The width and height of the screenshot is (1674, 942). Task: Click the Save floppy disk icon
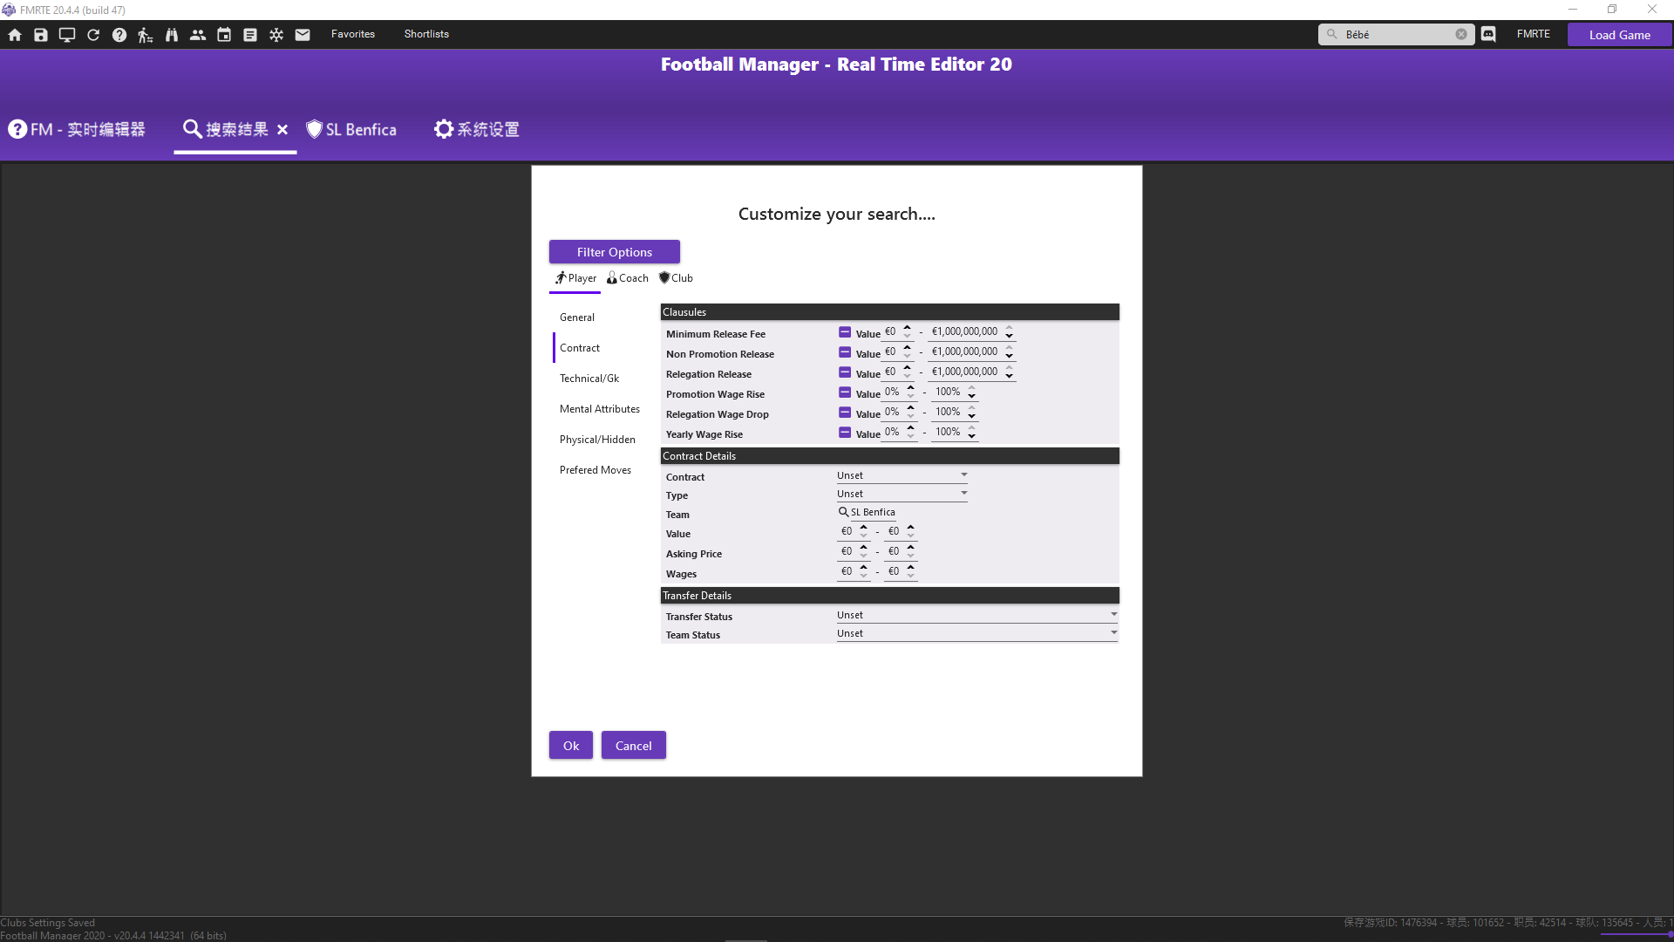point(41,35)
